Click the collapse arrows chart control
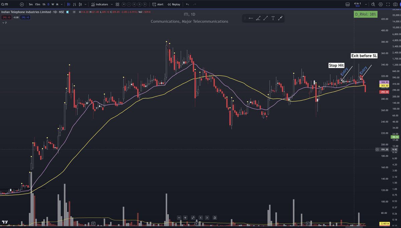The height and width of the screenshot is (228, 401). tap(193, 218)
